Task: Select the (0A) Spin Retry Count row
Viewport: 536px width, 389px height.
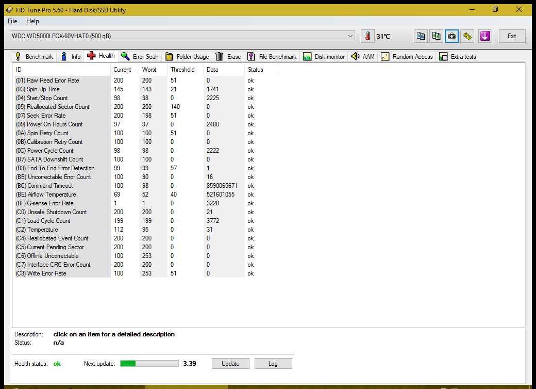Action: [146, 133]
